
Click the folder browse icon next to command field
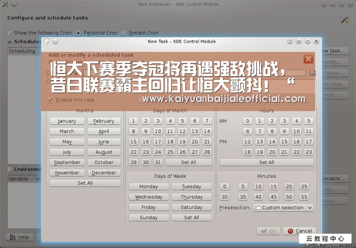pos(313,72)
